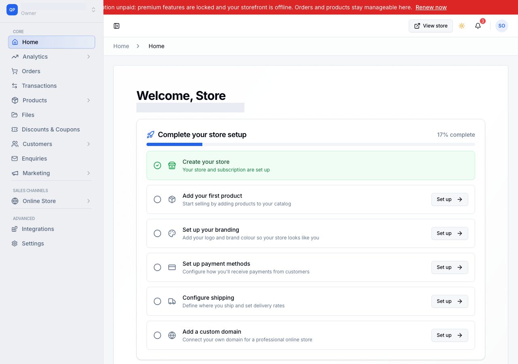
Task: Open the store switcher up-down arrows
Action: (93, 10)
